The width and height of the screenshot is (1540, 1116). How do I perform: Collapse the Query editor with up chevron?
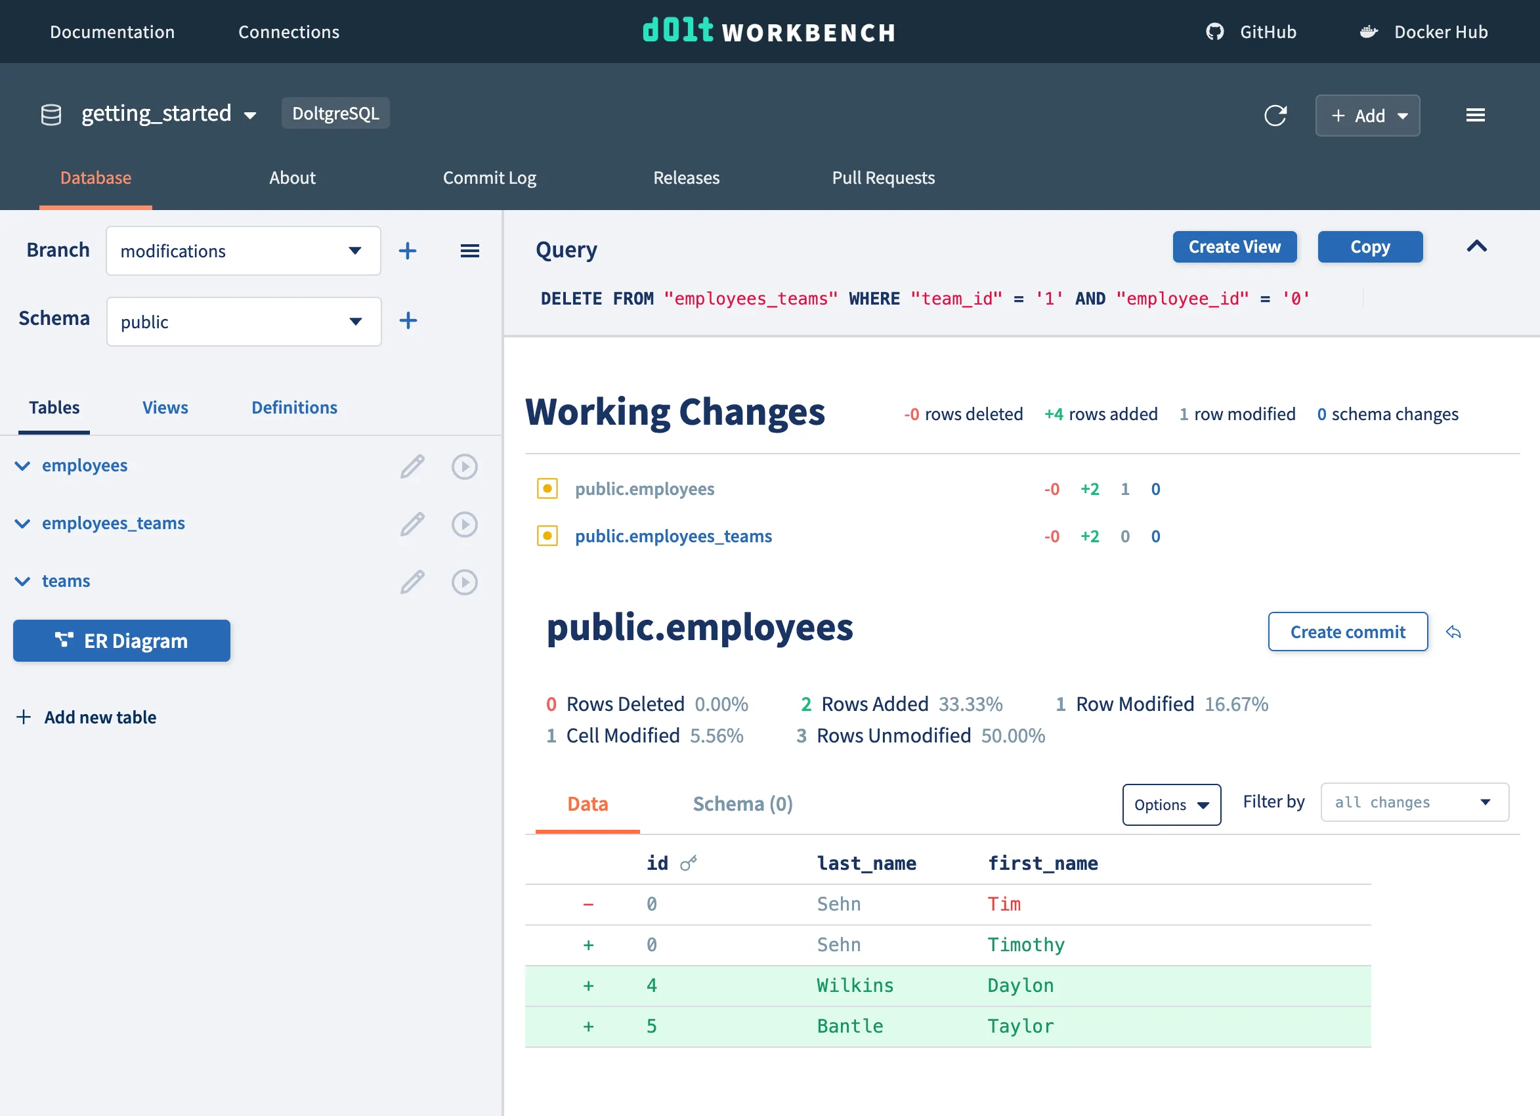pos(1476,247)
